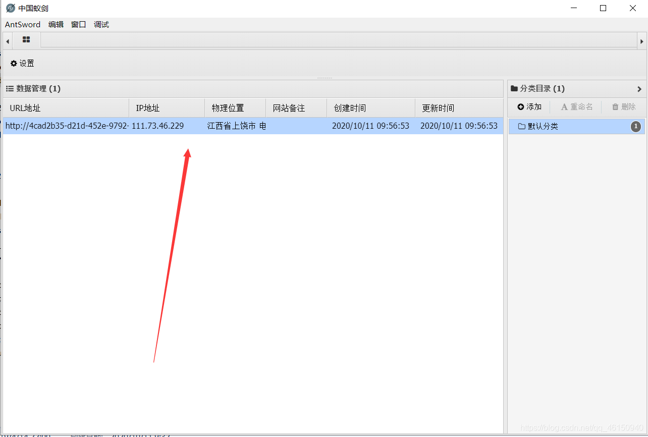Viewport: 648px width, 437px height.
Task: Click the left tab scroll arrow
Action: pyautogui.click(x=8, y=41)
